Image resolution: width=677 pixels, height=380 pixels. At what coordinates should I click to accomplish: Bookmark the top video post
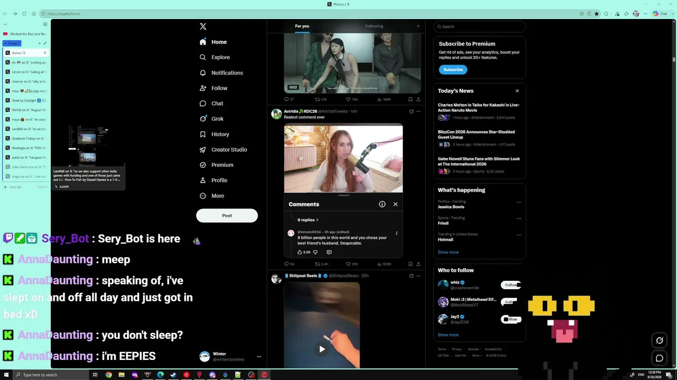click(410, 99)
